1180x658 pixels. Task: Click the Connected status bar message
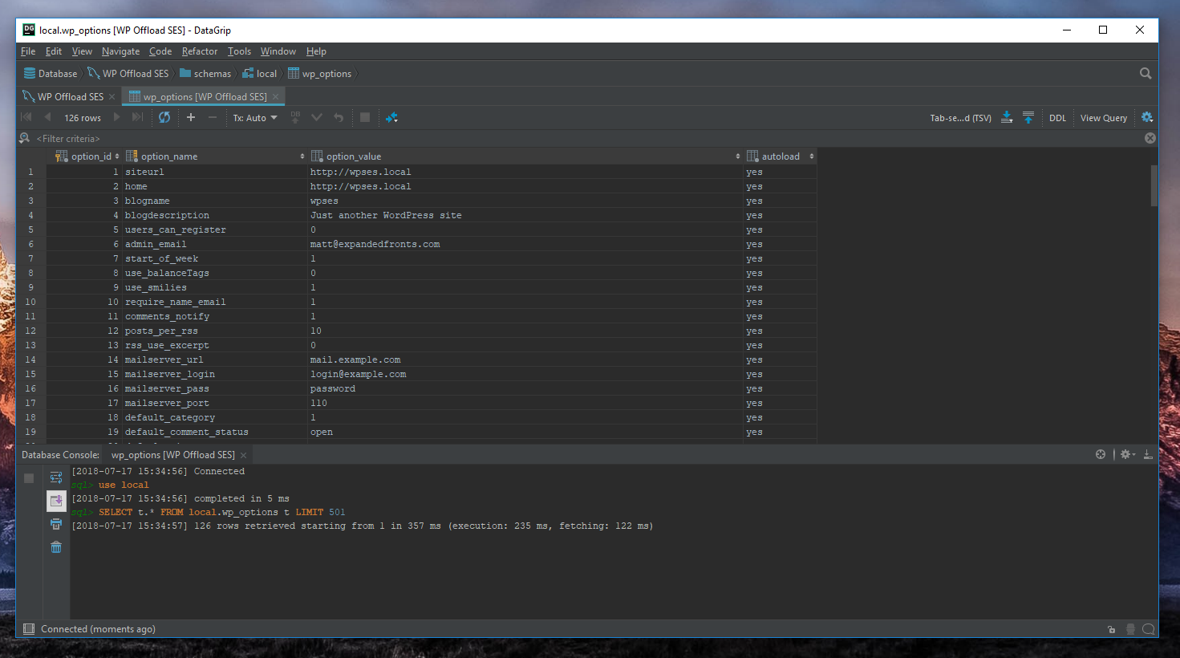(98, 629)
